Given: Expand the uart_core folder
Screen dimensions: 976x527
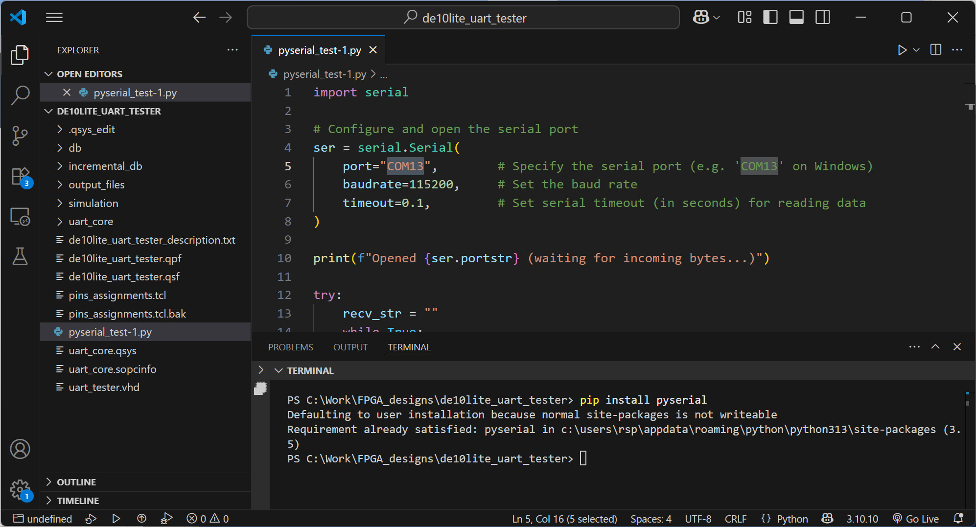Looking at the screenshot, I should pyautogui.click(x=91, y=222).
